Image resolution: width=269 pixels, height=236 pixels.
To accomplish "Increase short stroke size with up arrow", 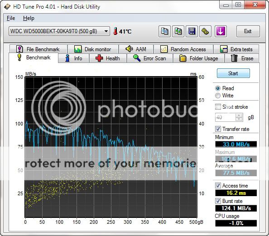I will pyautogui.click(x=239, y=116).
